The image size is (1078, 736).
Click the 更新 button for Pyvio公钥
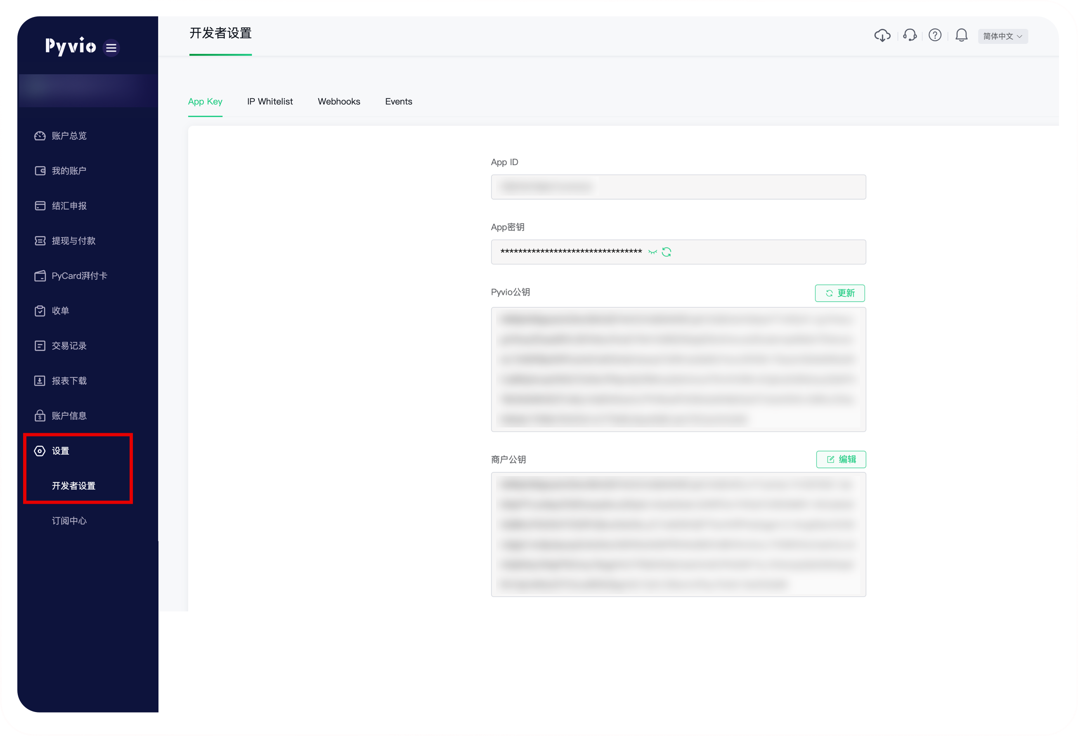pyautogui.click(x=839, y=293)
